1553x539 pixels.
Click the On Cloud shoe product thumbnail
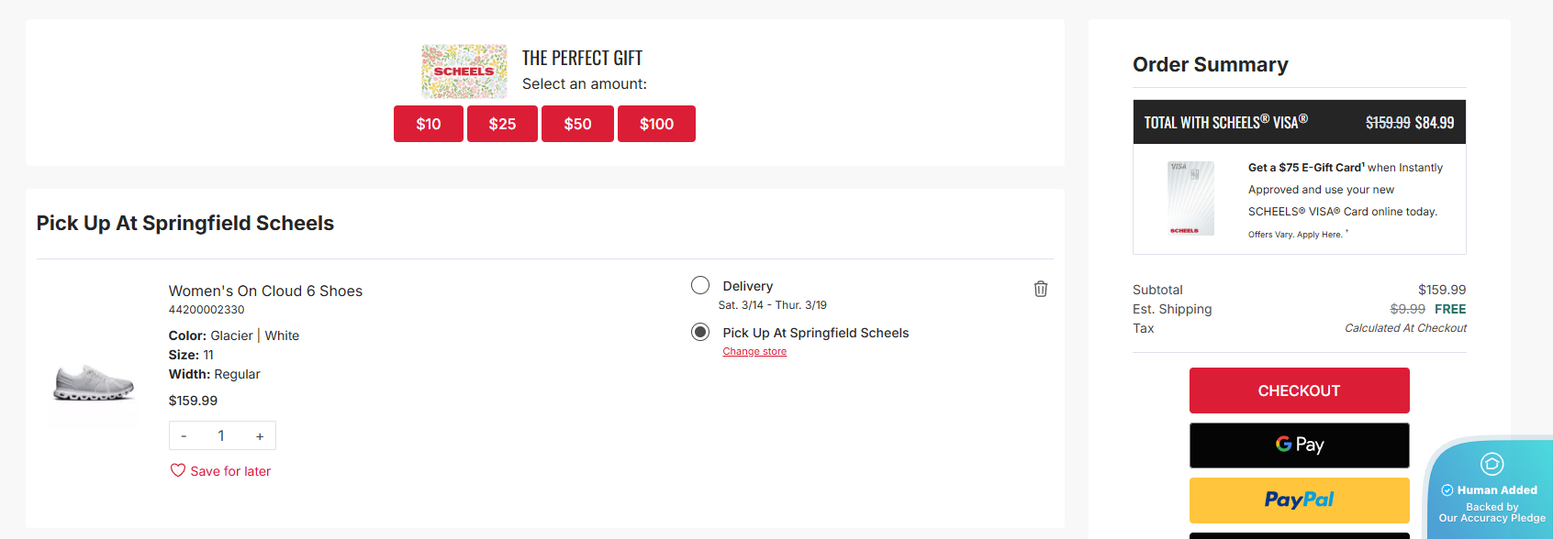(x=94, y=383)
